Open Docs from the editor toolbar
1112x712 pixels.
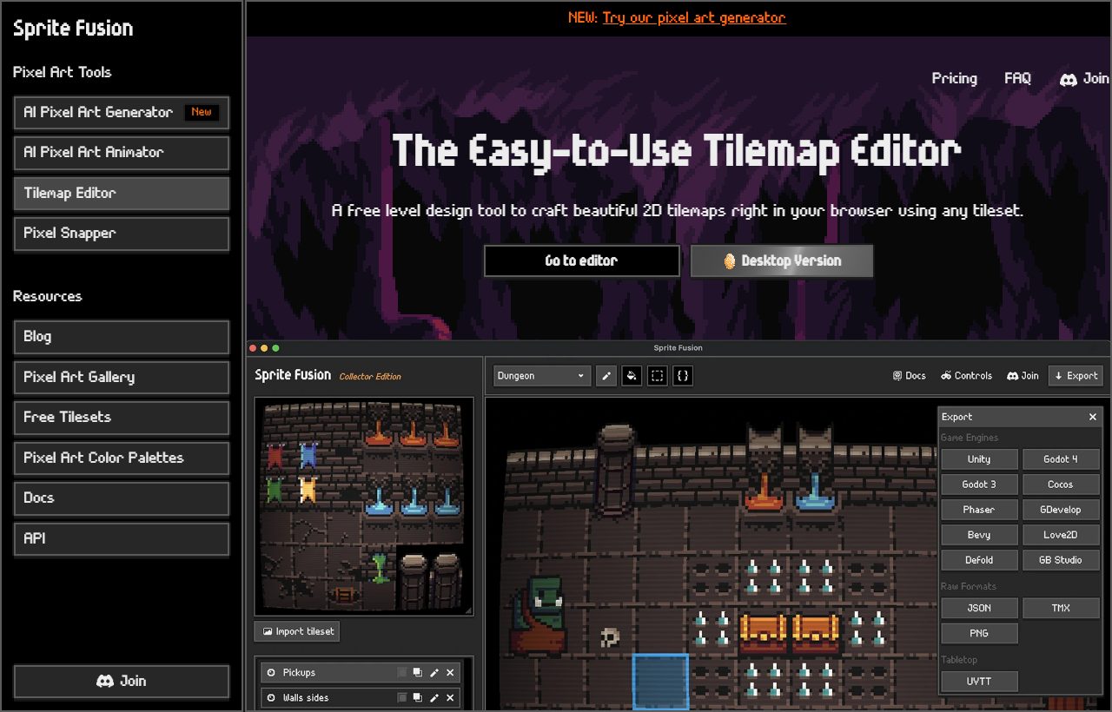909,376
